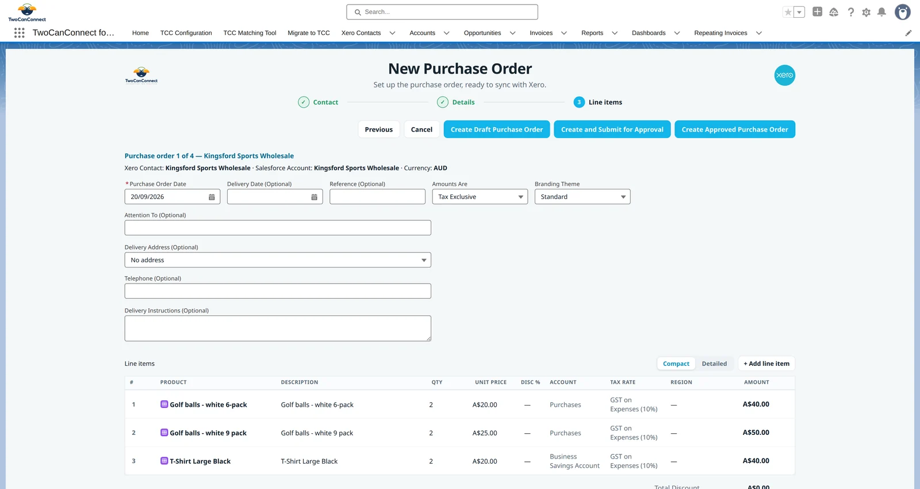Click the Reference input field
920x489 pixels.
[377, 197]
